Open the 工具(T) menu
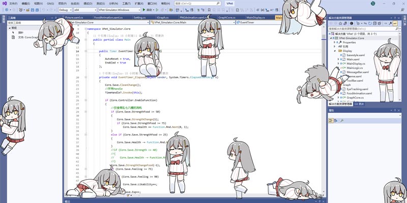Image resolution: width=407 pixels, height=203 pixels. coord(126,4)
